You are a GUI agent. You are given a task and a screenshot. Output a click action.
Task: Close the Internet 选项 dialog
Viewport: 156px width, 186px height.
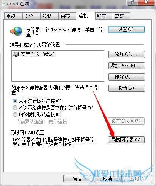tap(146, 2)
